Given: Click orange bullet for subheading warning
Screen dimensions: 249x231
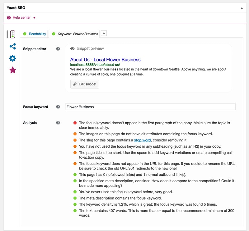Looking at the screenshot, I should pos(75,146).
